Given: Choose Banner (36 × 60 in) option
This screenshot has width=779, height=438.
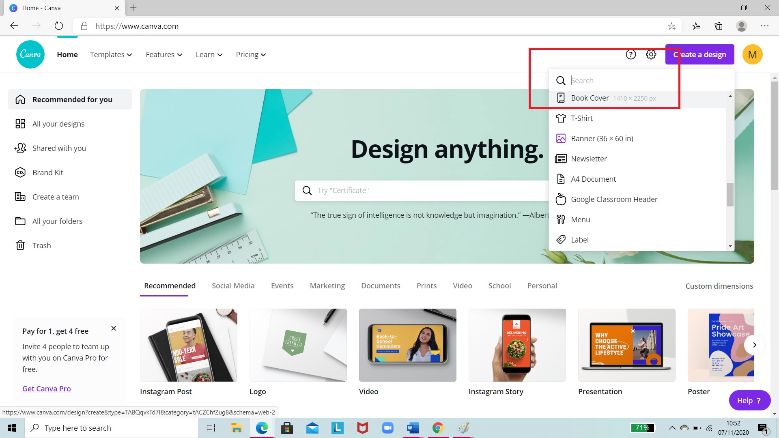Looking at the screenshot, I should click(x=638, y=138).
